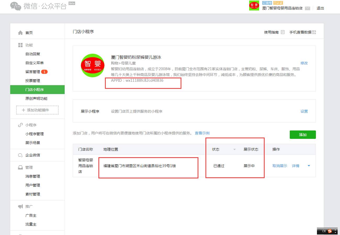Click the address 福建省厦门市湖里区 cell
340x235 pixels.
tap(140, 166)
